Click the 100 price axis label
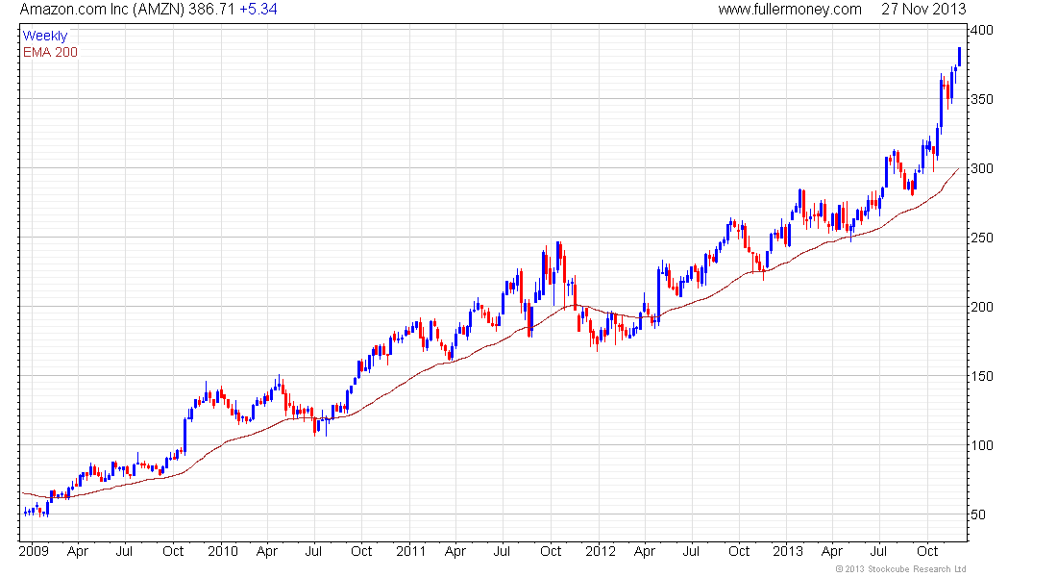The width and height of the screenshot is (1057, 577). point(982,445)
